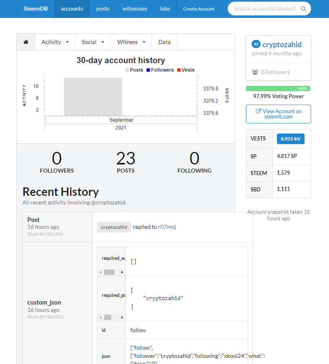The height and width of the screenshot is (364, 329).
Task: Click left arrow of required_posting scrollbar
Action: pos(101,317)
